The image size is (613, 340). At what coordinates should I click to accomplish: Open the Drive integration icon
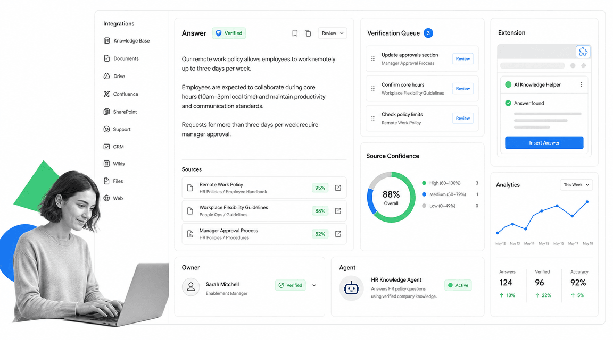point(107,76)
